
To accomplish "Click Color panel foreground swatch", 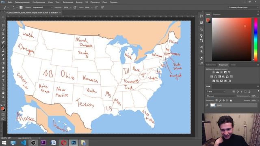I will click(x=208, y=20).
